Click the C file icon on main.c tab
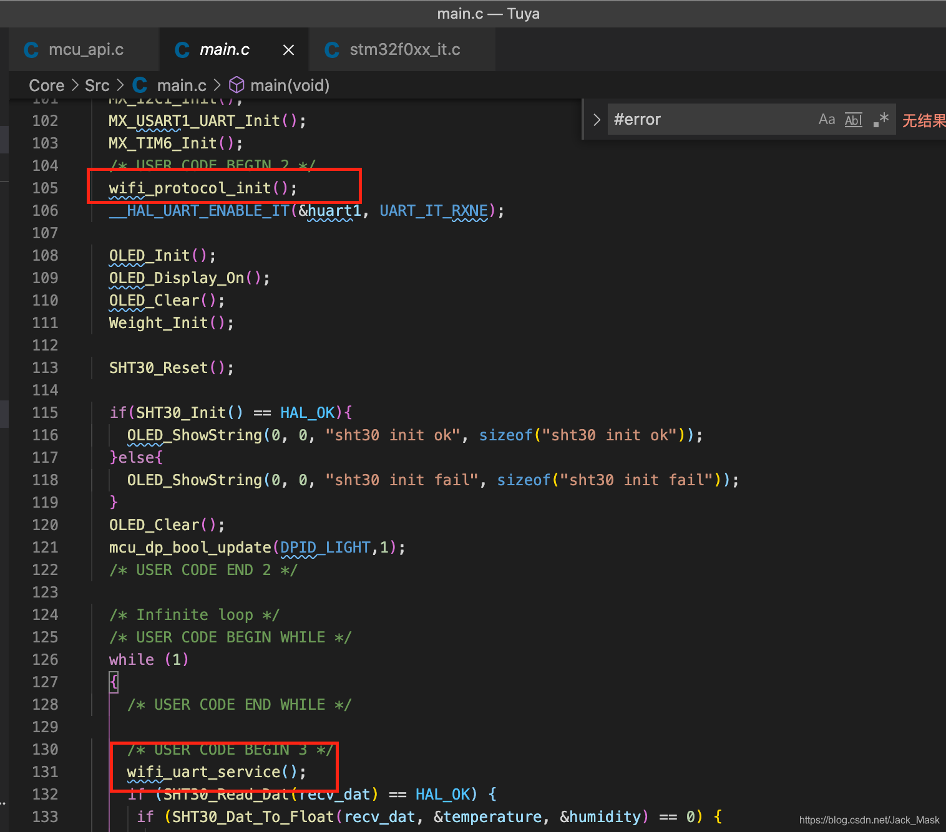 tap(182, 50)
